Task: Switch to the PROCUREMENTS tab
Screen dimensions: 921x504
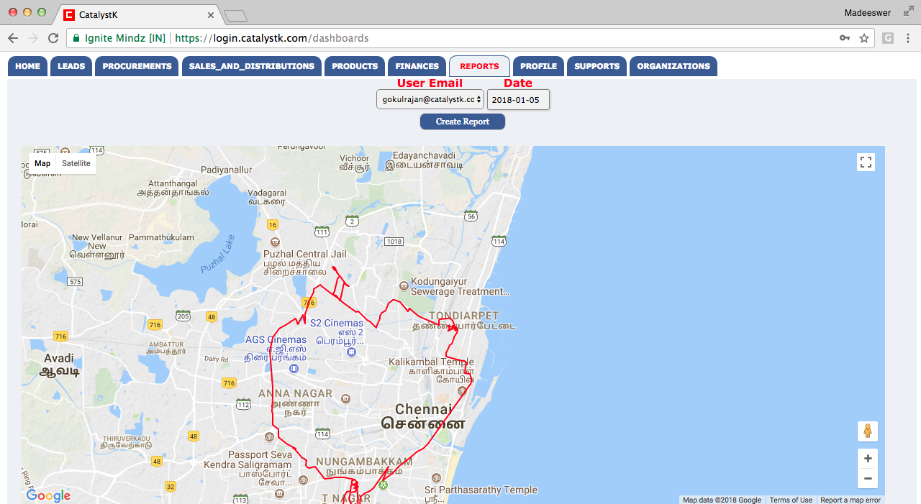Action: pyautogui.click(x=137, y=66)
